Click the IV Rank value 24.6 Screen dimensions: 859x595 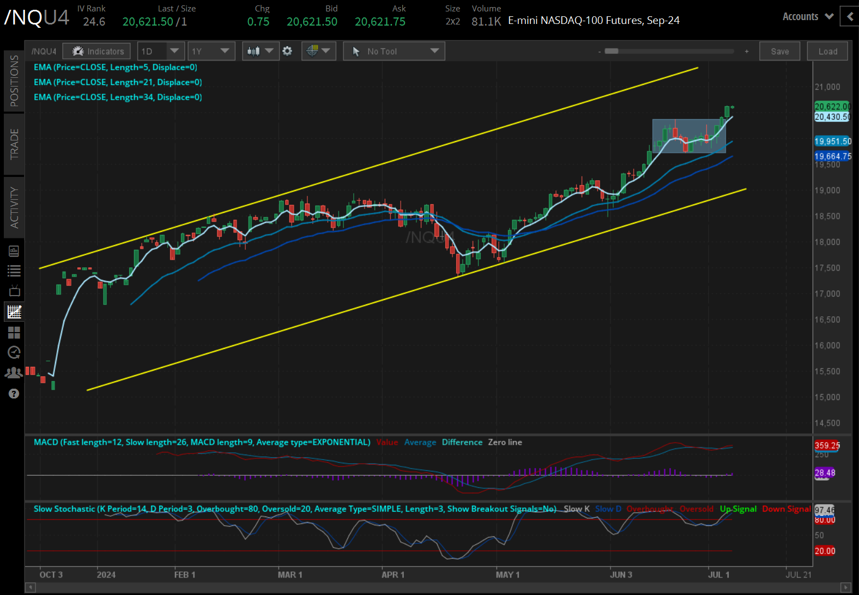94,22
